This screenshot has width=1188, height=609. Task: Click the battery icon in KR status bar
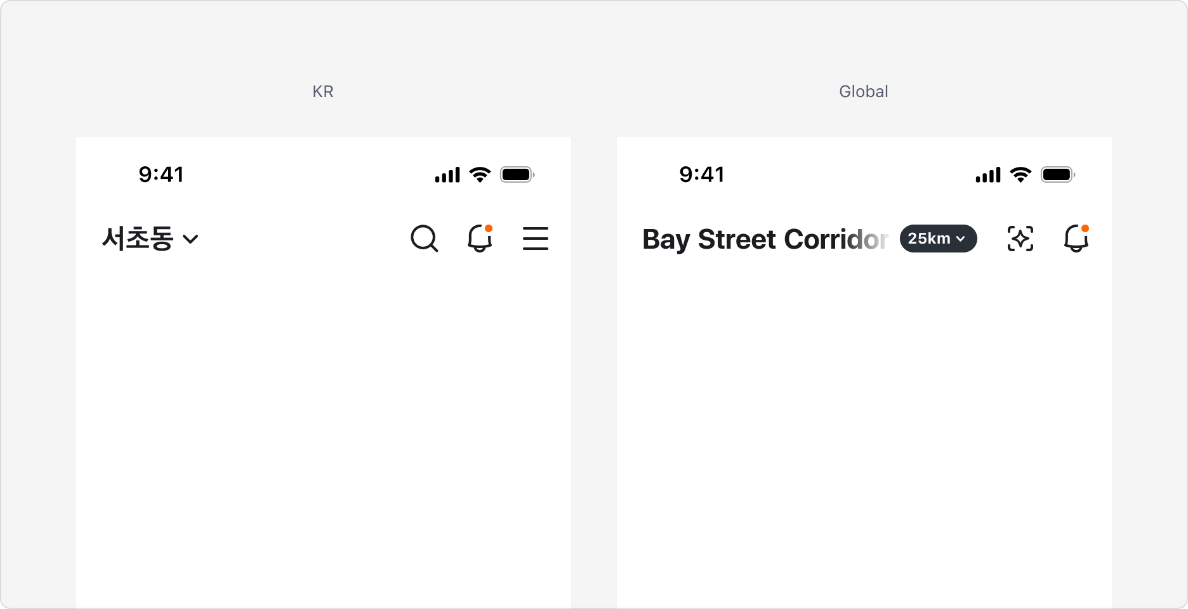[517, 174]
